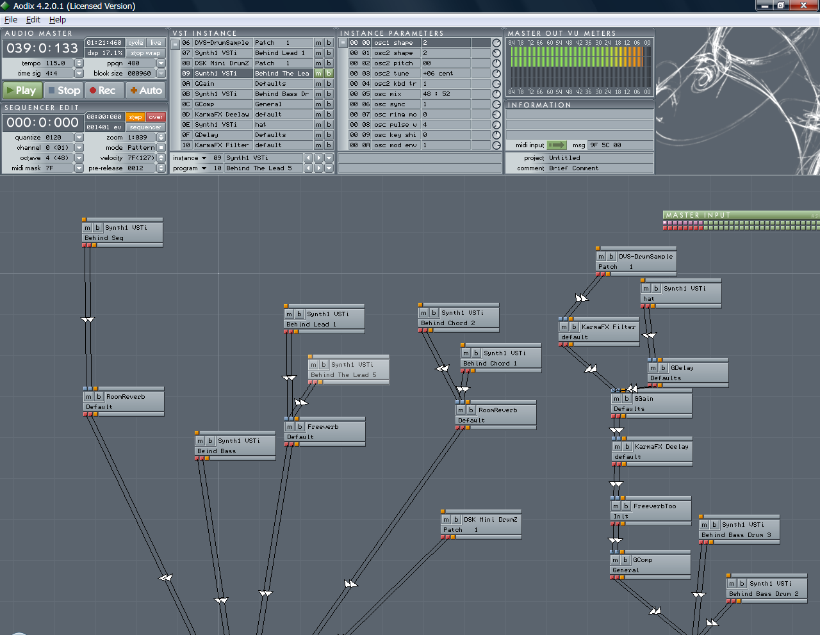Toggle the step sequencer edit mode
The width and height of the screenshot is (820, 635).
tap(135, 117)
